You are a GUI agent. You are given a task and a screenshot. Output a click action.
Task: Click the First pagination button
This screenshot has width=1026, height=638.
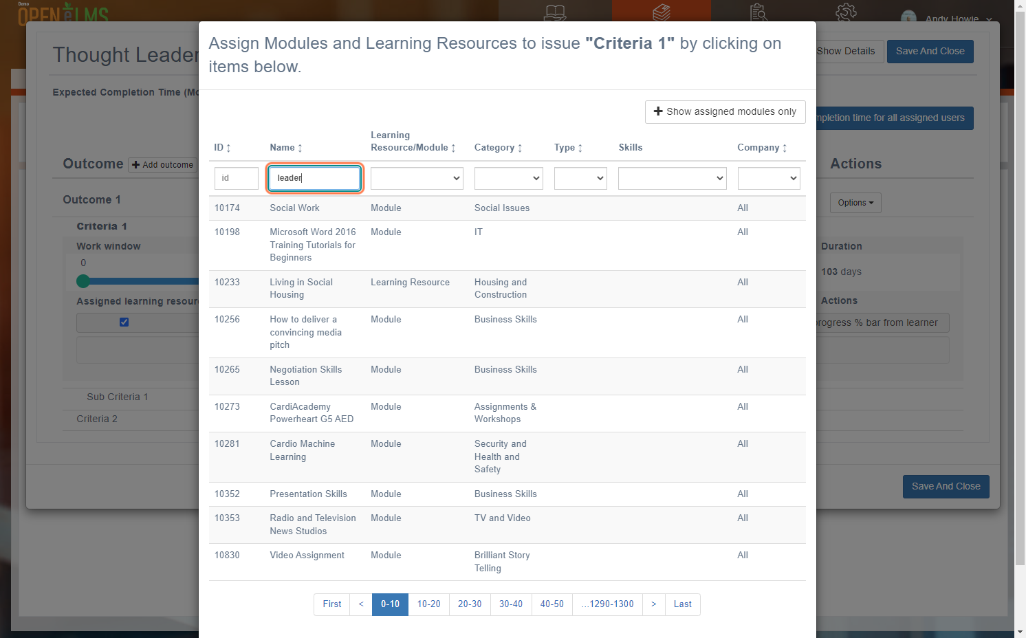(332, 604)
